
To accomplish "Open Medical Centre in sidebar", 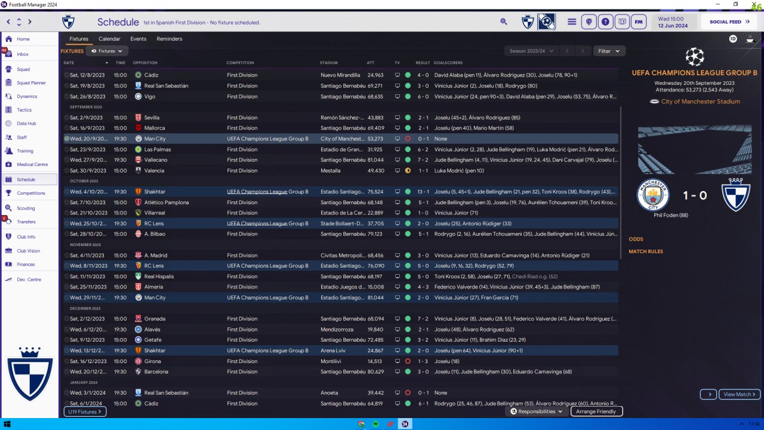I will click(29, 164).
